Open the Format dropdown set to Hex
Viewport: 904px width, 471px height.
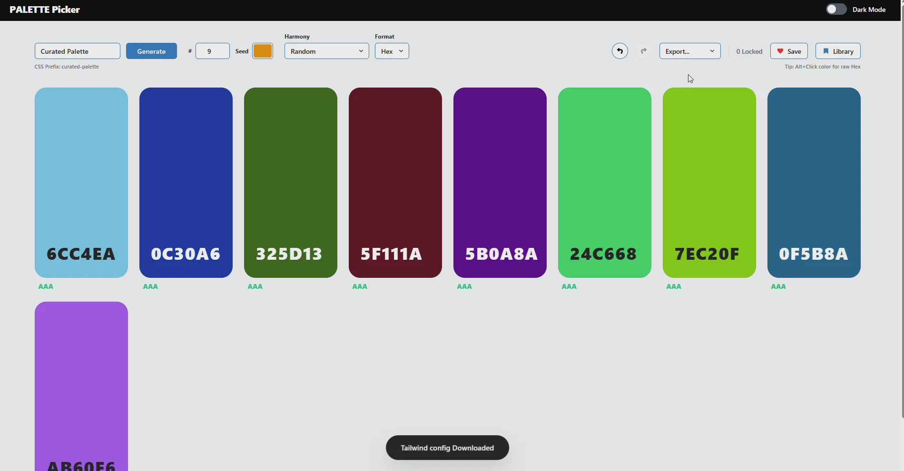tap(392, 51)
